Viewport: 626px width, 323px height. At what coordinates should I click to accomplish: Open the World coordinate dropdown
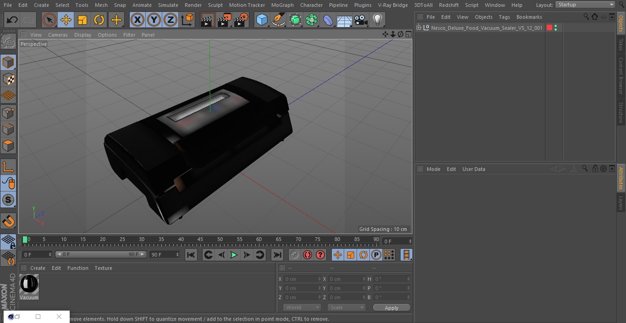pyautogui.click(x=302, y=308)
